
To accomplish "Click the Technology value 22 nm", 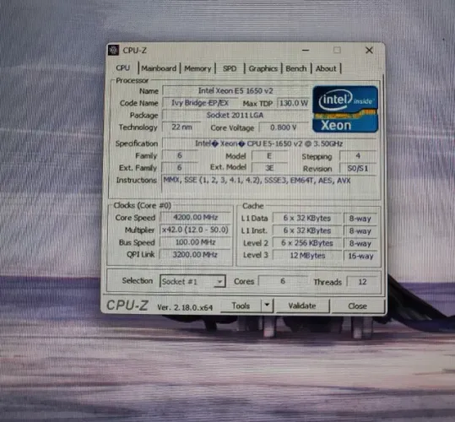I will [181, 127].
